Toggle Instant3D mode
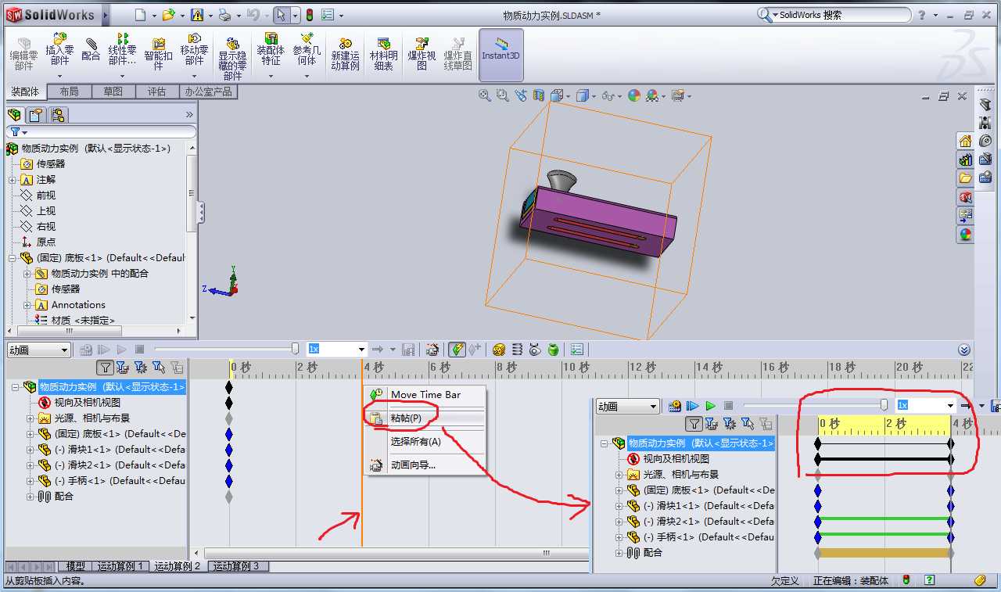Viewport: 1001px width, 592px height. tap(501, 55)
